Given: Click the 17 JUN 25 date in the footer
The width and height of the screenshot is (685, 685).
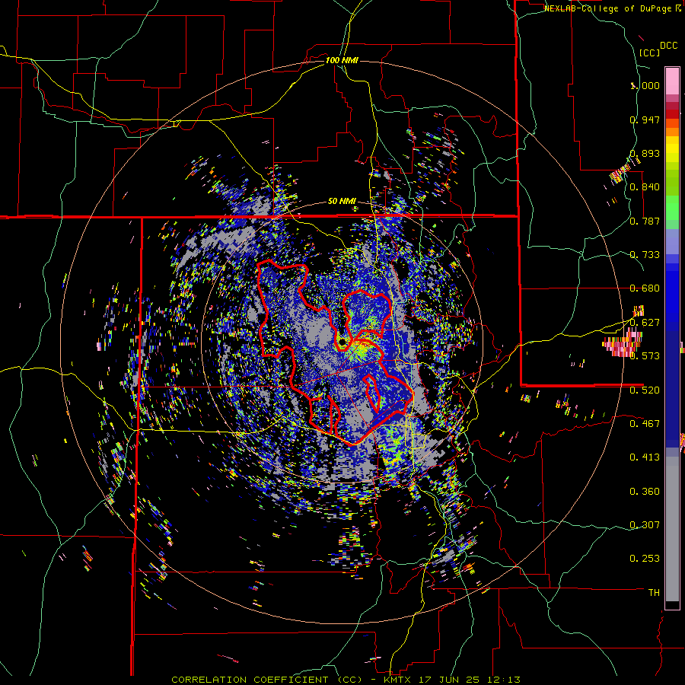Looking at the screenshot, I should click(448, 680).
